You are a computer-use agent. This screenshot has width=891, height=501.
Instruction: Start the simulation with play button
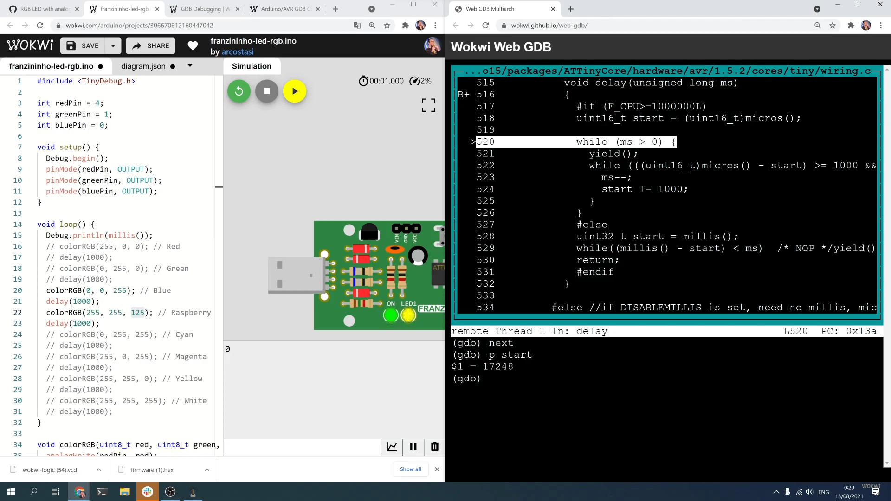point(295,91)
